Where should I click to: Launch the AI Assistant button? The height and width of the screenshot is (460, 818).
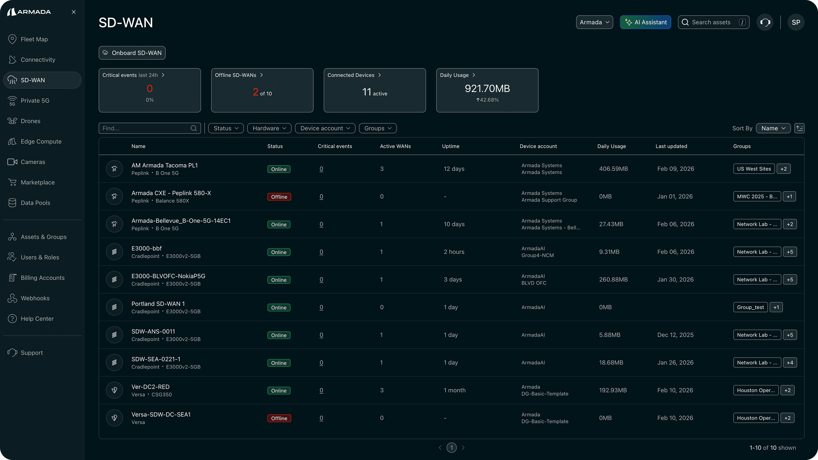(645, 22)
